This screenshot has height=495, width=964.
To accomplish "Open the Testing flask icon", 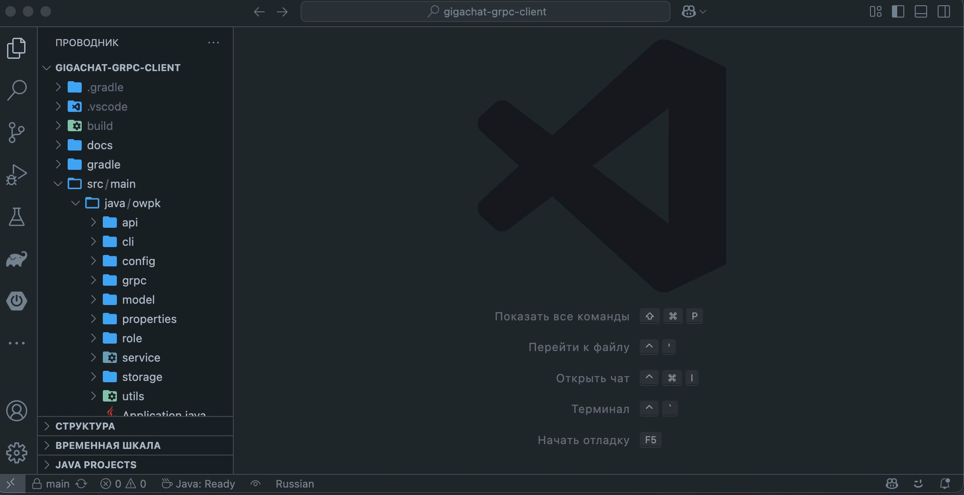I will point(17,217).
